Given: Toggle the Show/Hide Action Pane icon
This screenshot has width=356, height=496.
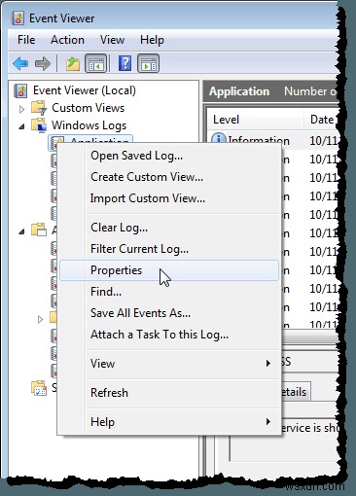Looking at the screenshot, I should pyautogui.click(x=148, y=63).
